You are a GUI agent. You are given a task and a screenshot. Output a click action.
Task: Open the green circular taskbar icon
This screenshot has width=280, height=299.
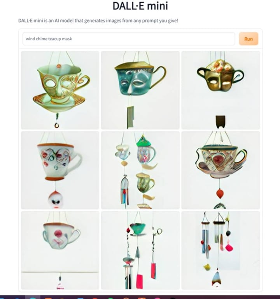(x=110, y=298)
